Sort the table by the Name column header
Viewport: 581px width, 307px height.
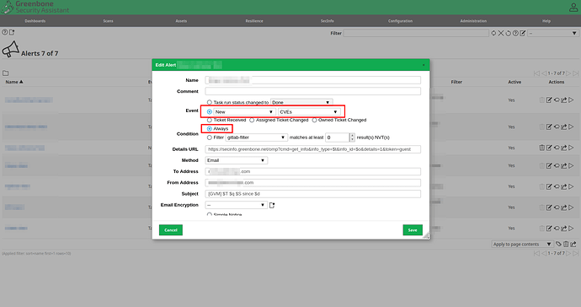click(x=14, y=82)
